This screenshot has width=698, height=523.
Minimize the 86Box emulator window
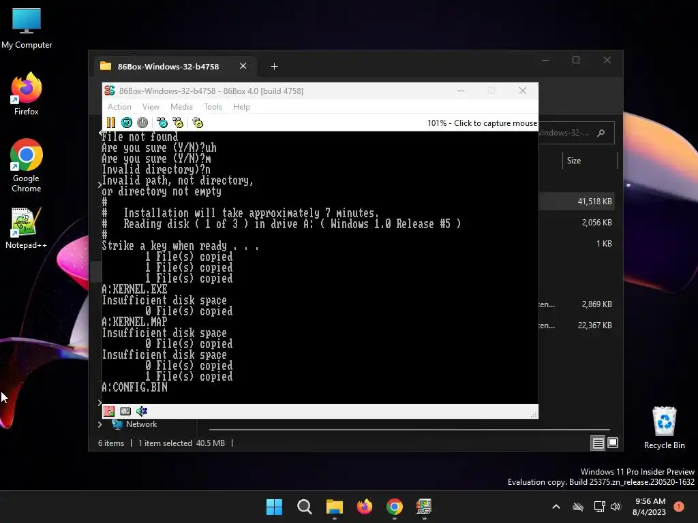click(x=461, y=91)
